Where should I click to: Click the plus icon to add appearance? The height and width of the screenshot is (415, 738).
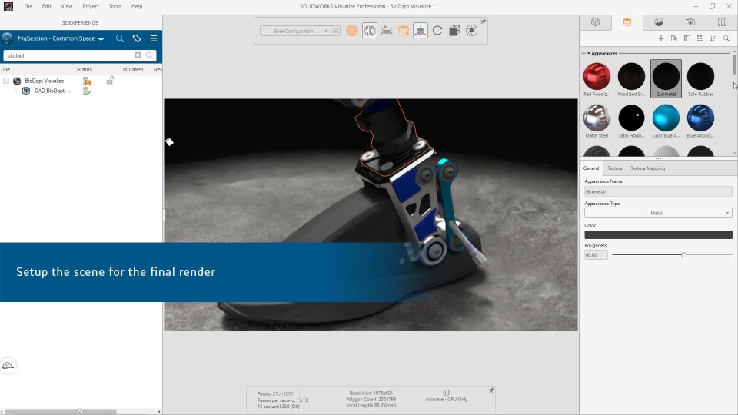pyautogui.click(x=661, y=38)
